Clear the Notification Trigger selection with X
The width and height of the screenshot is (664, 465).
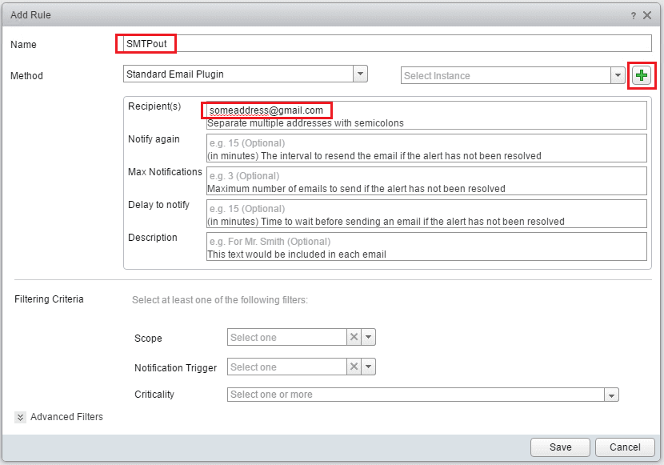tap(354, 367)
